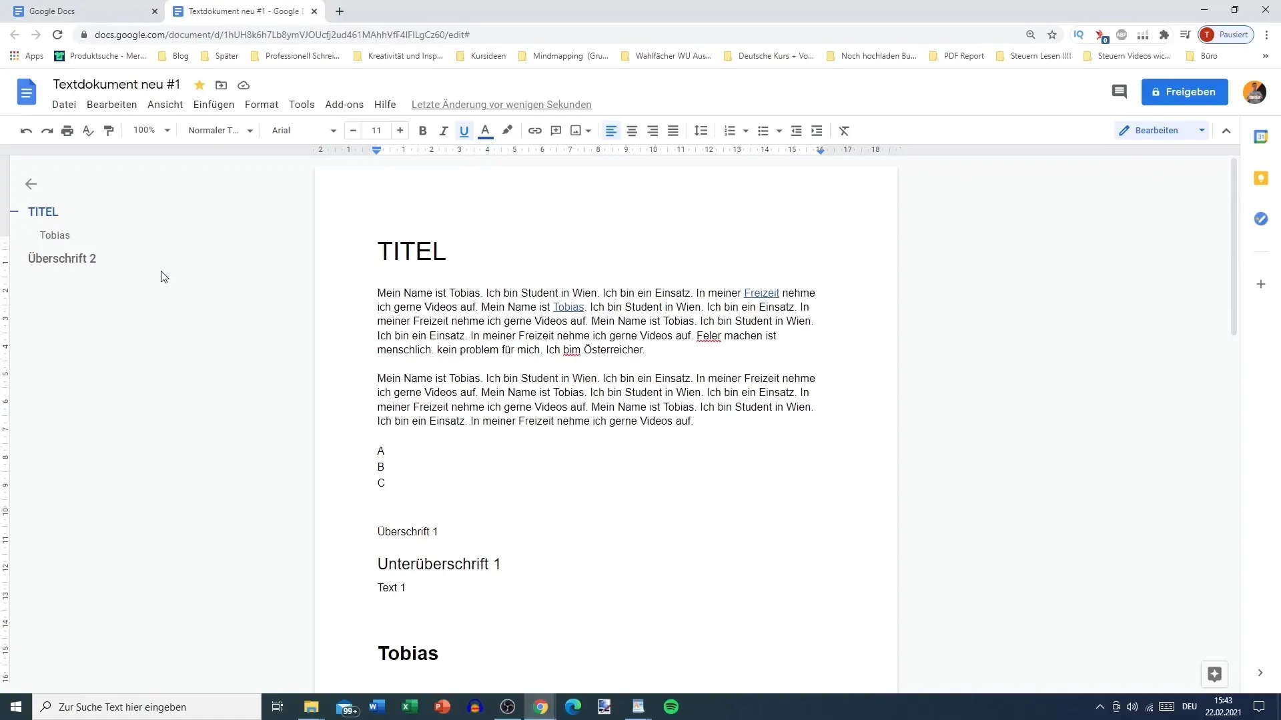This screenshot has width=1281, height=720.
Task: Click the print icon in toolbar
Action: 67,130
